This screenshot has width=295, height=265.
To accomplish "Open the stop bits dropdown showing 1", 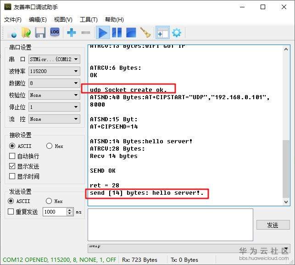I will click(x=54, y=107).
